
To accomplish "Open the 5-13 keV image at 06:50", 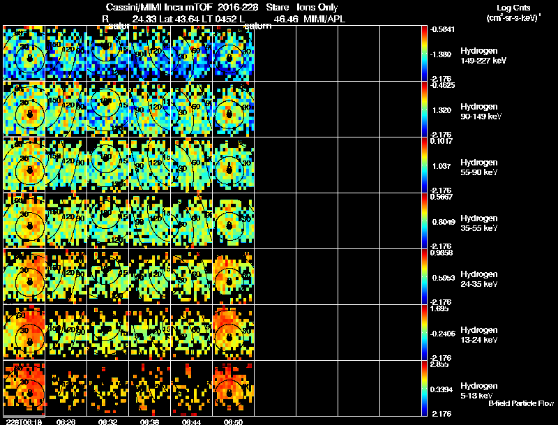I will (234, 388).
